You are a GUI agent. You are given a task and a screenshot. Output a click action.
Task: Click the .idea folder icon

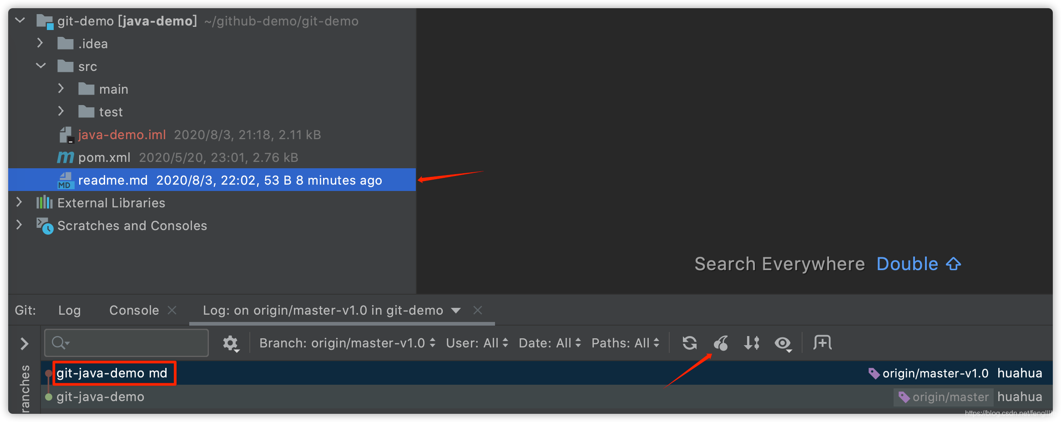click(x=66, y=44)
